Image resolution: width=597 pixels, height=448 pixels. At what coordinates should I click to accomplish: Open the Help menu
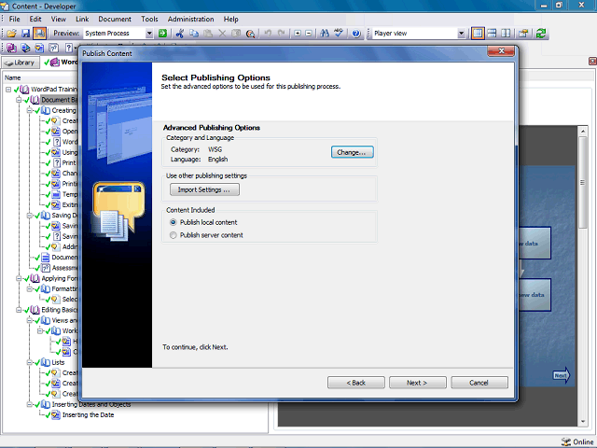click(230, 19)
